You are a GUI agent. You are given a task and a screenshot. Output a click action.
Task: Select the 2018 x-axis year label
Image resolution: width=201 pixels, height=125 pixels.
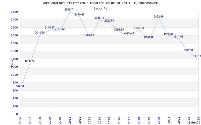point(139,120)
